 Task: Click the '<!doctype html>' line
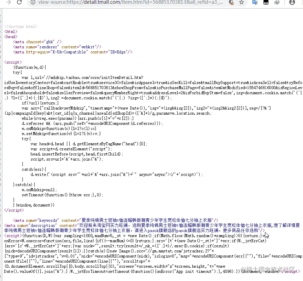tap(21, 27)
